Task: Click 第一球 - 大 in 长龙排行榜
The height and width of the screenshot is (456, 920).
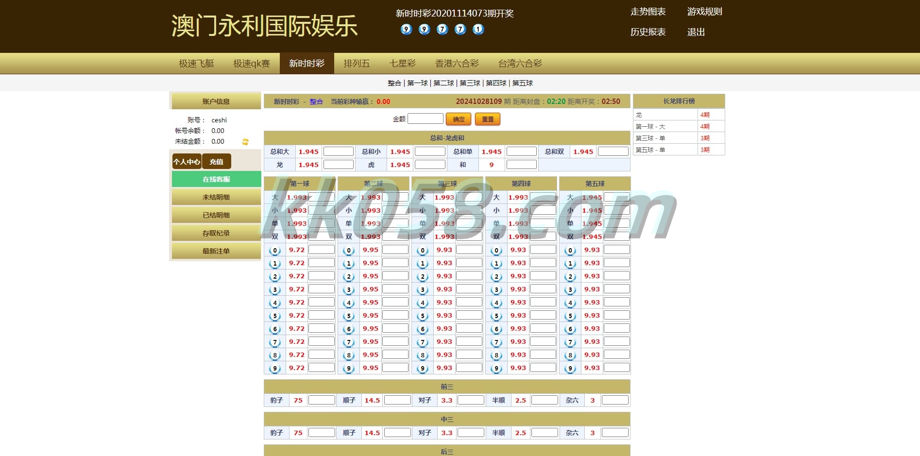Action: (650, 127)
